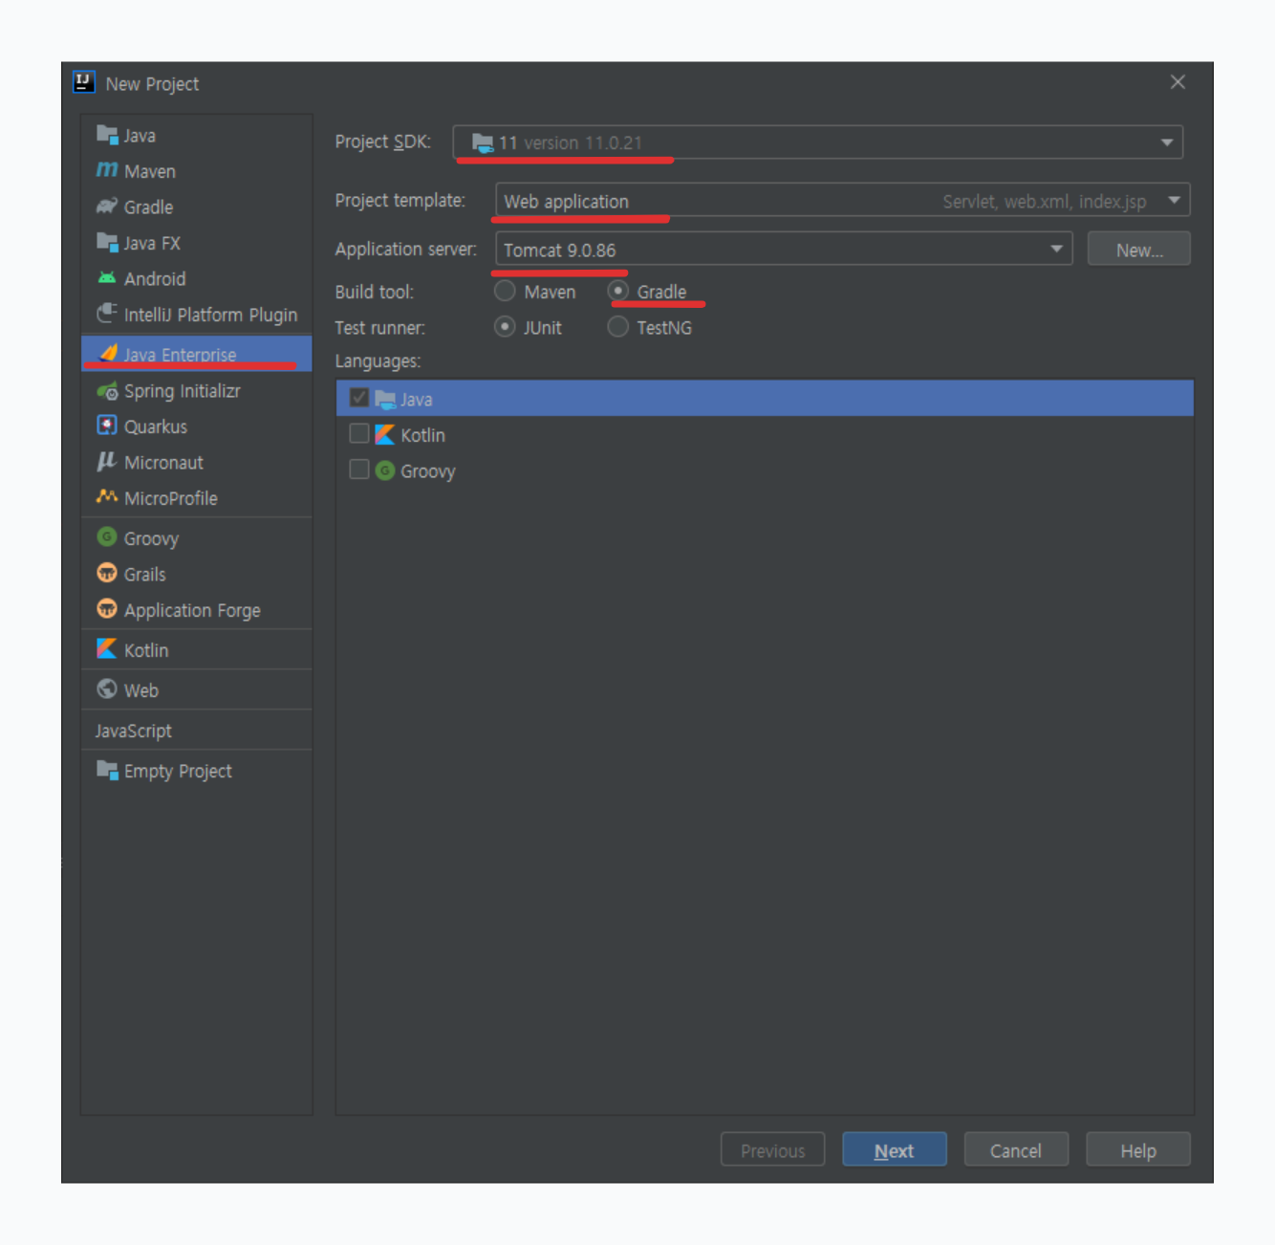Click the Java icon in Languages list
1275x1245 pixels.
385,399
